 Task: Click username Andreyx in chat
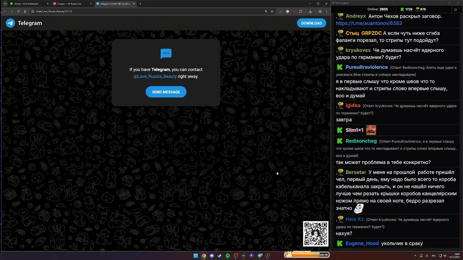point(356,16)
